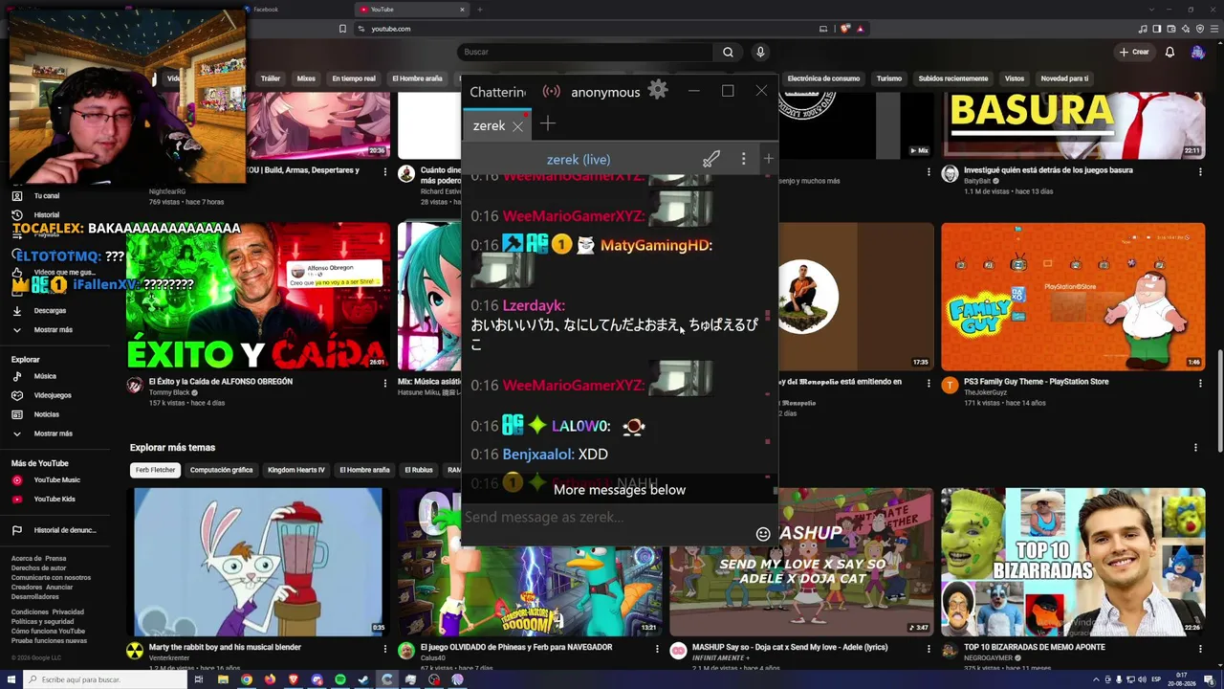This screenshot has width=1224, height=689.
Task: Open options for ALFONSO OBREGÓN video
Action: coord(385,384)
